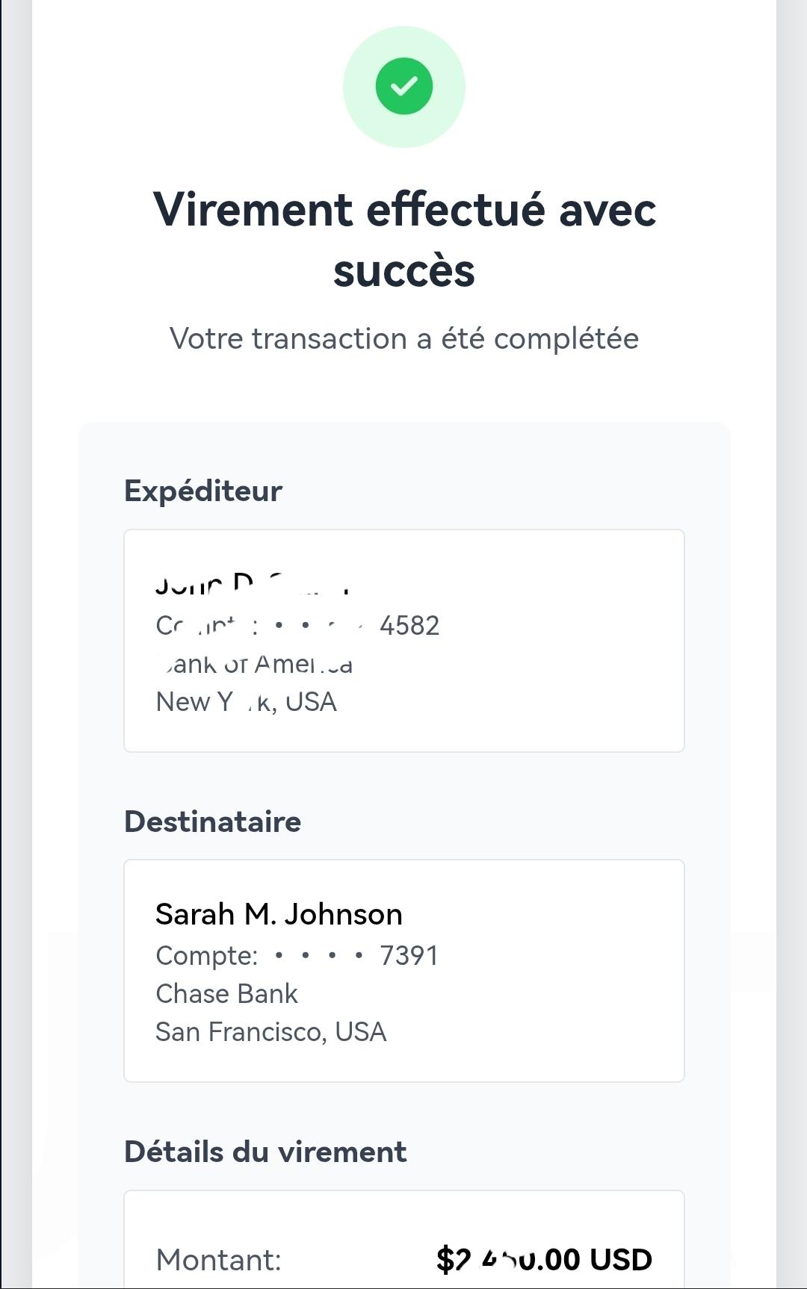Image resolution: width=807 pixels, height=1289 pixels.
Task: Select recipient name Sarah M. Johnson
Action: click(x=279, y=914)
